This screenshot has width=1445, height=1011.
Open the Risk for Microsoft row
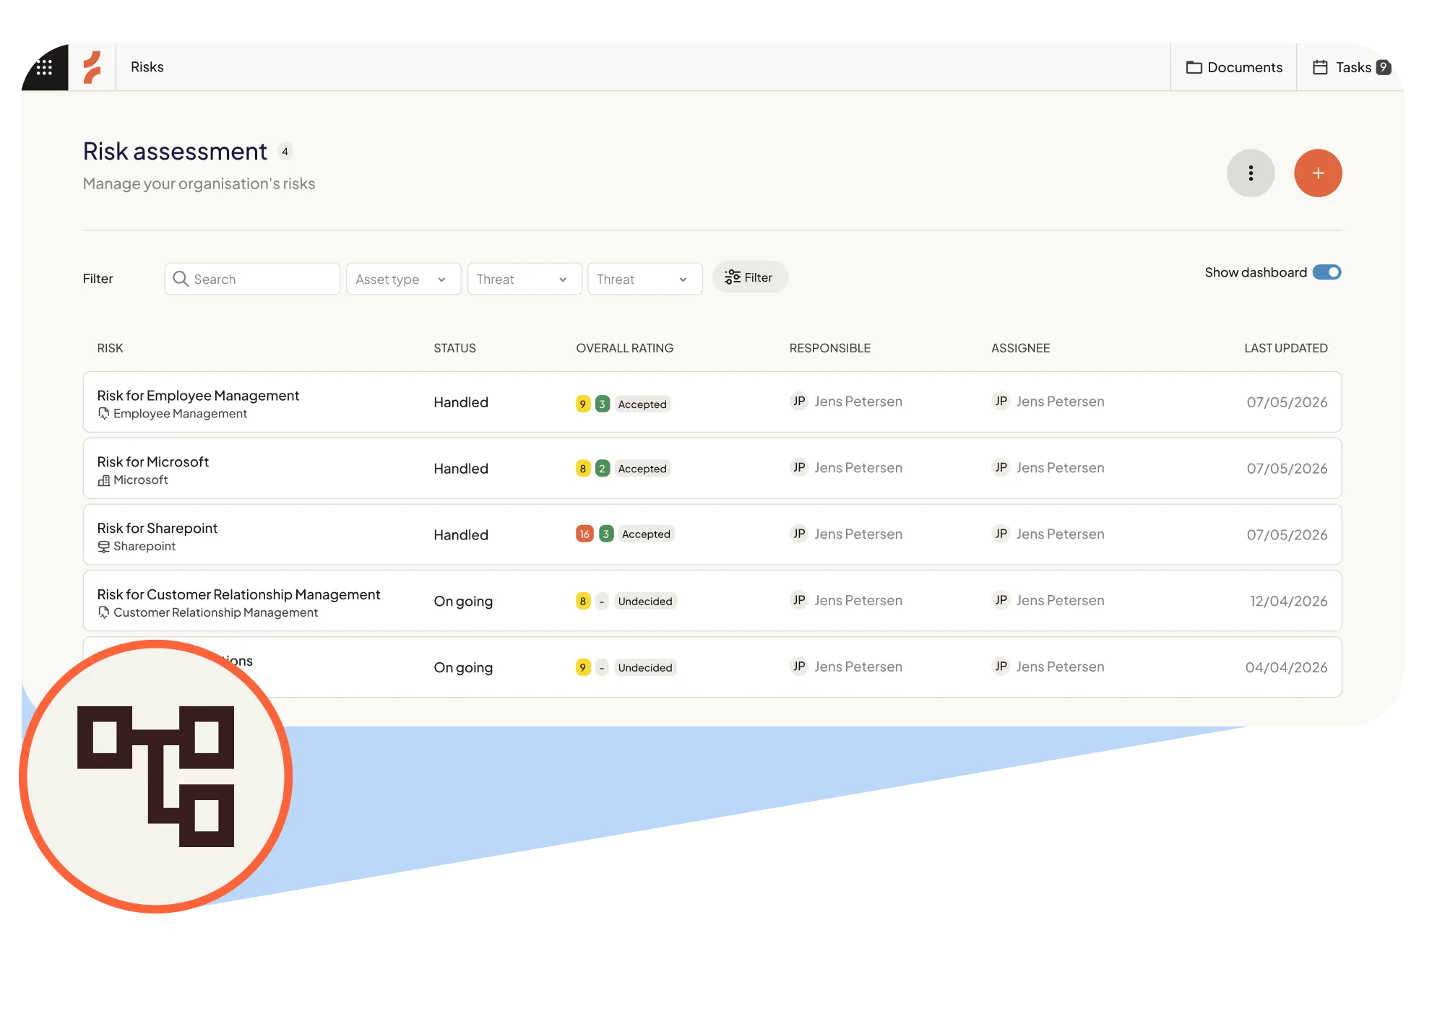click(x=712, y=468)
